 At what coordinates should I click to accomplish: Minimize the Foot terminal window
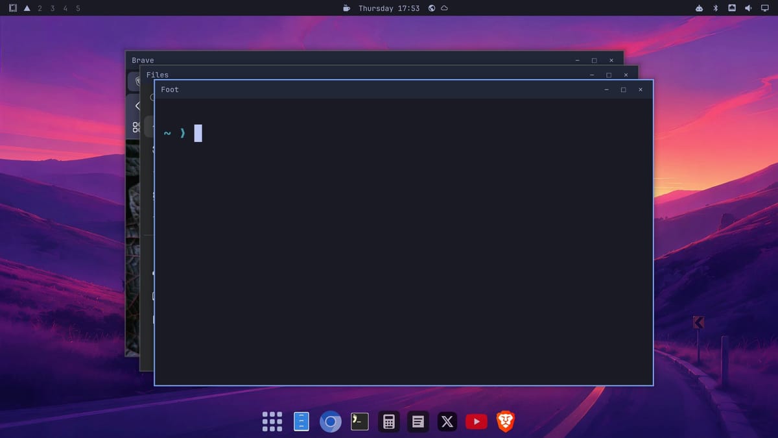(x=606, y=90)
